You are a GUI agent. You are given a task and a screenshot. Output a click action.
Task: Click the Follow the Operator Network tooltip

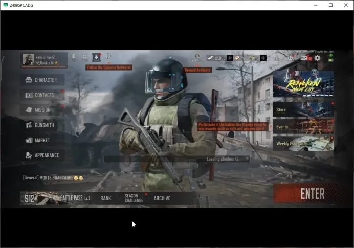click(109, 67)
